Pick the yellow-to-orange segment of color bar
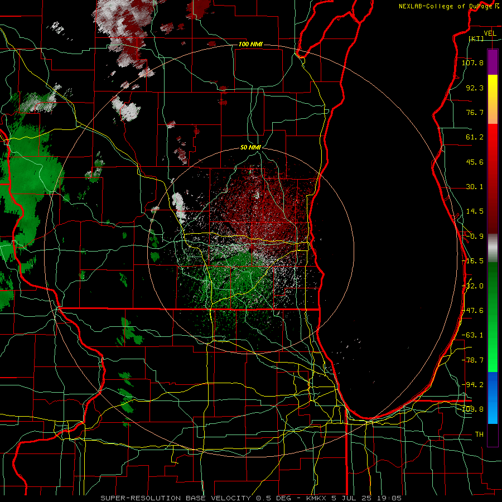Viewport: 502px width, 502px height. 493,99
